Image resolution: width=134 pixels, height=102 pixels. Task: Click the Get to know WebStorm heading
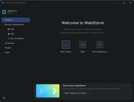[74, 86]
